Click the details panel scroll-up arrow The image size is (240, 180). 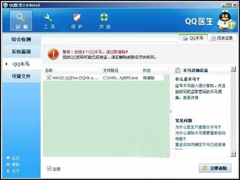[233, 69]
